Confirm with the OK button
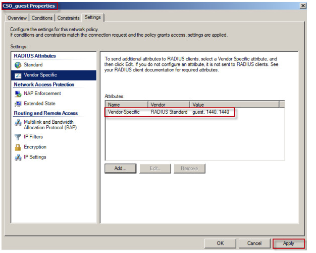316x253 pixels. click(x=220, y=243)
